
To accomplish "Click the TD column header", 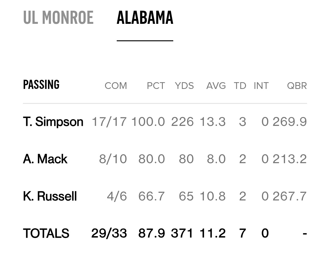I will pos(240,86).
